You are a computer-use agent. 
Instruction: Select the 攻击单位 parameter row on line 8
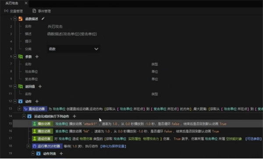[x=32, y=72]
